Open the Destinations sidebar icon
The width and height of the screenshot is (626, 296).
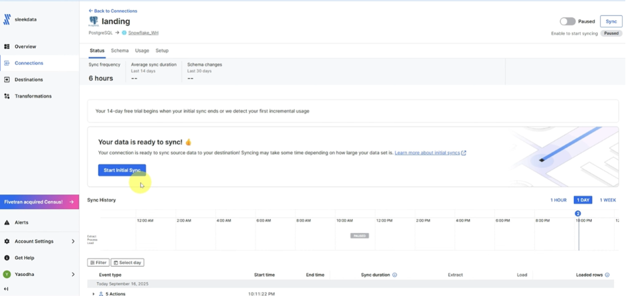(x=7, y=80)
